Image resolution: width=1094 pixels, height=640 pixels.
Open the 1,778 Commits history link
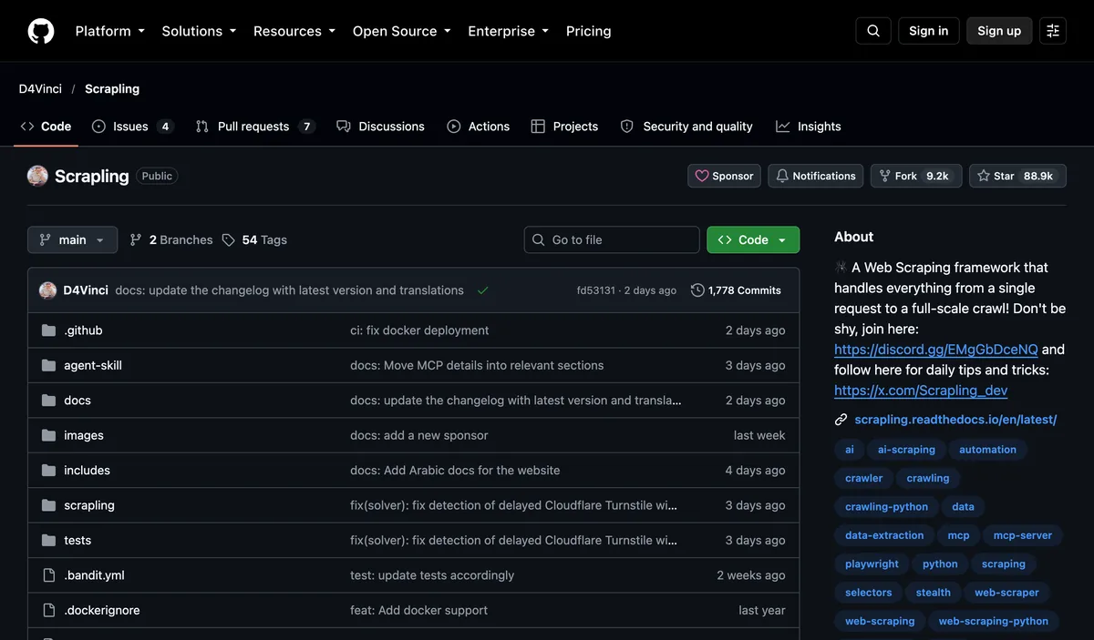pyautogui.click(x=736, y=290)
